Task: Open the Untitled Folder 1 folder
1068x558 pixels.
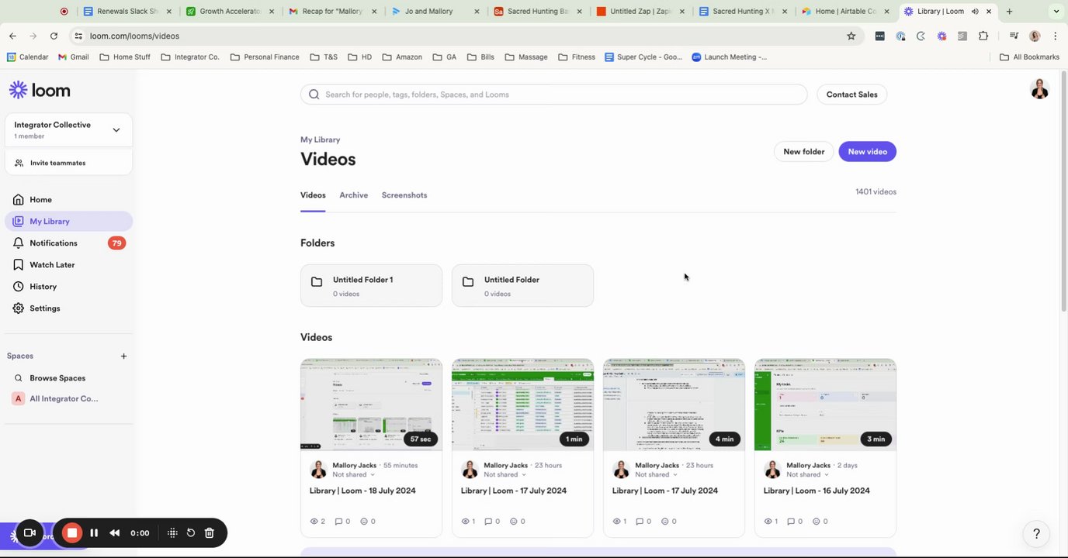Action: [371, 286]
